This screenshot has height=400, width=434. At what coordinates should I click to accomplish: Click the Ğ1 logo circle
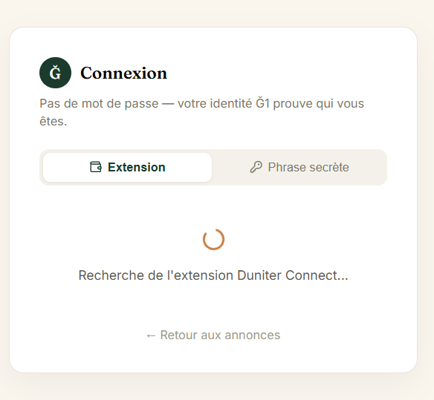point(55,73)
